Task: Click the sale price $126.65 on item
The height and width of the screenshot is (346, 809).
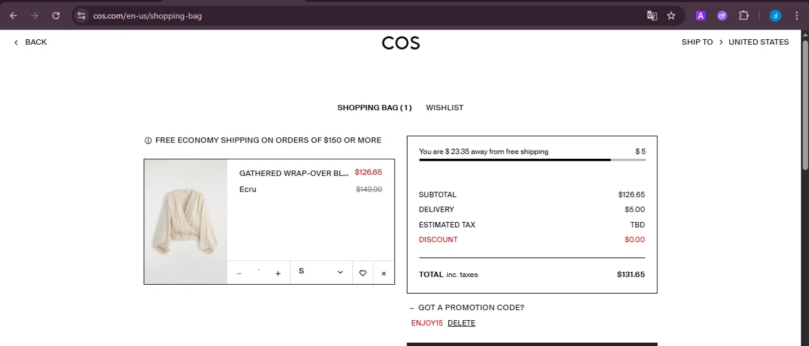Action: 368,172
